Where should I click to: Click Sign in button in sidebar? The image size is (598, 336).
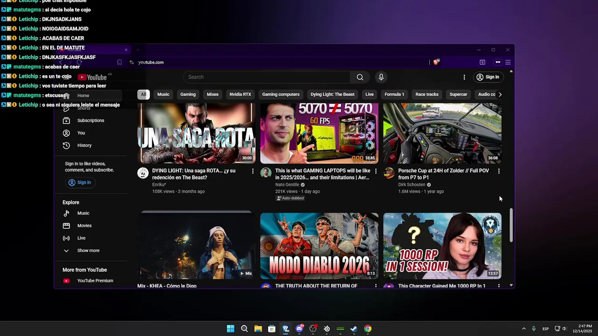pyautogui.click(x=80, y=182)
